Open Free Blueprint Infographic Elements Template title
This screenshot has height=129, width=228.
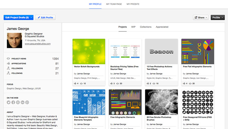point(86,118)
